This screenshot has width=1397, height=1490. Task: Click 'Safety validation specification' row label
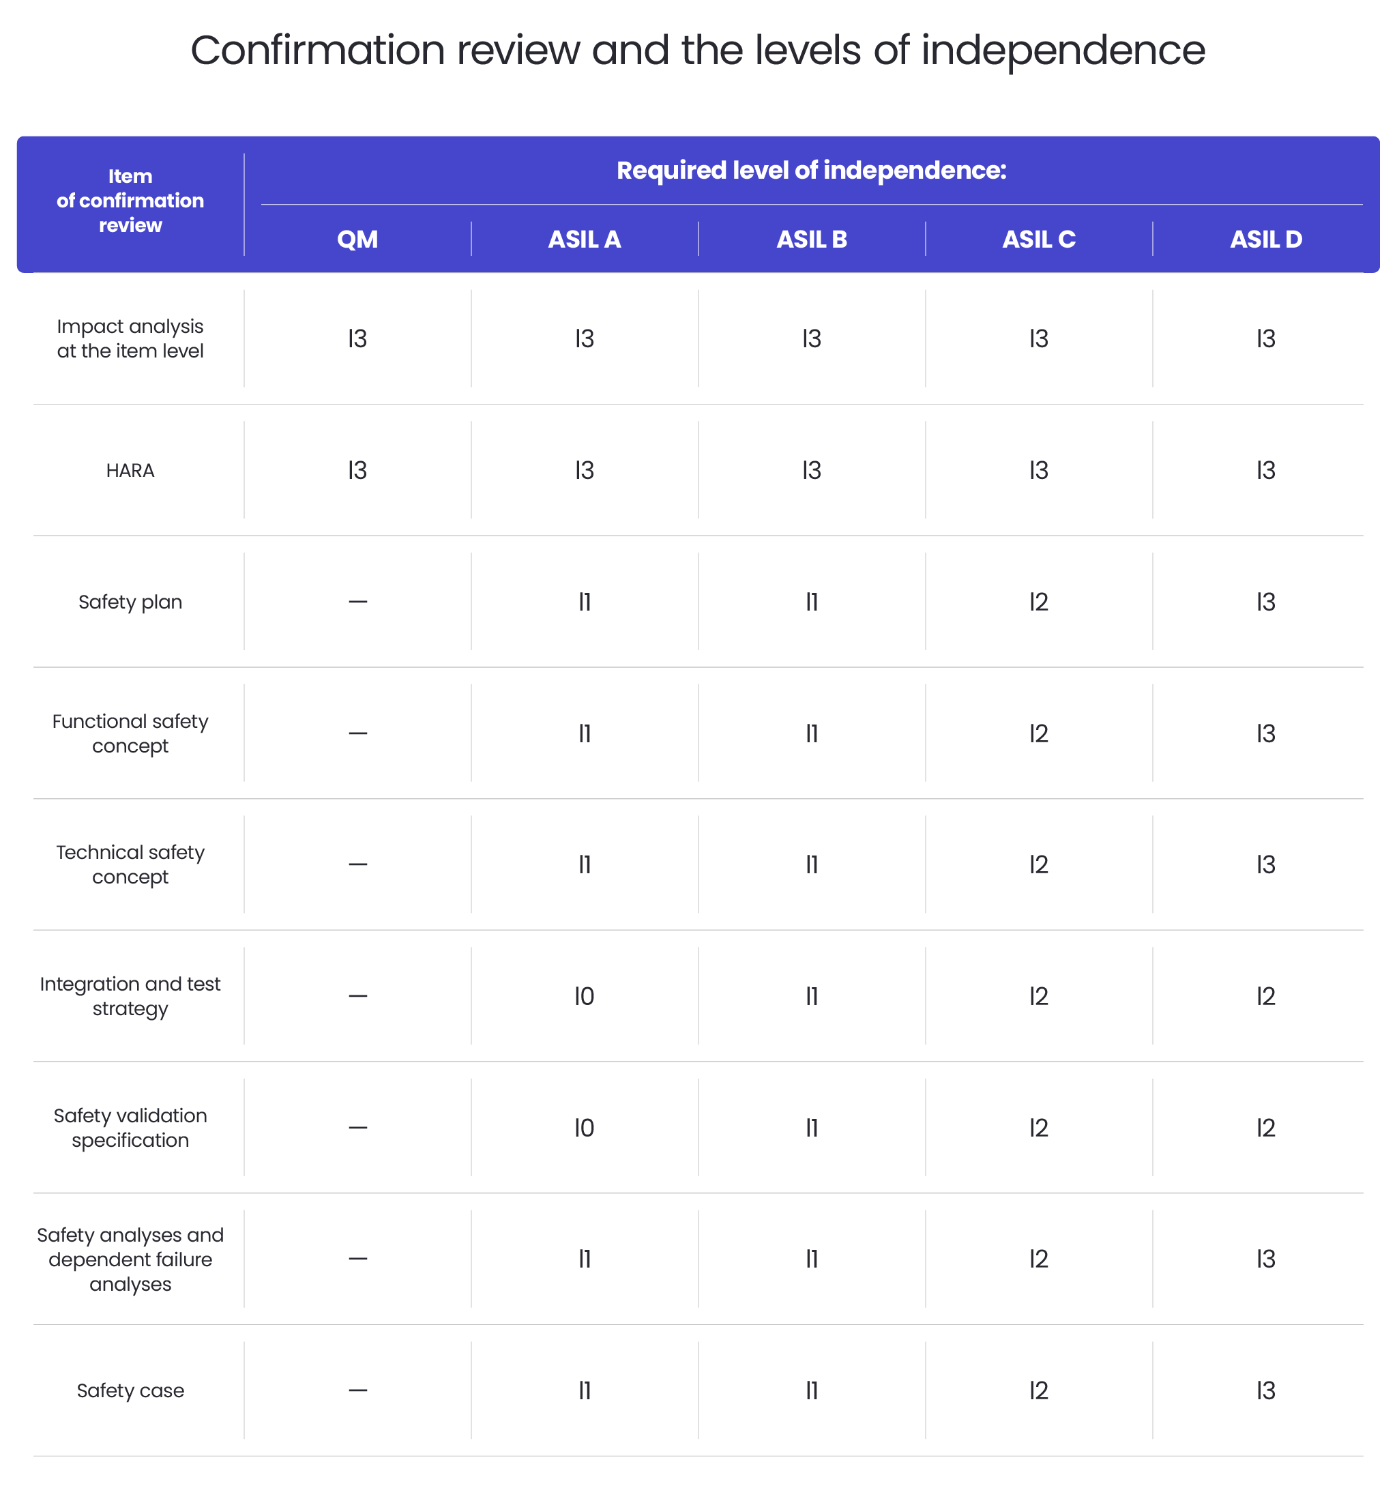(x=130, y=1127)
